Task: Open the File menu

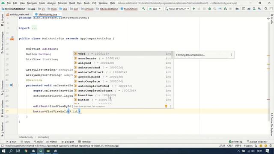Action: point(9,3)
